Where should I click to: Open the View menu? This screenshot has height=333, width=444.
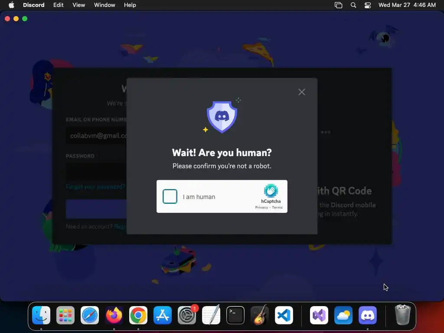pos(79,5)
